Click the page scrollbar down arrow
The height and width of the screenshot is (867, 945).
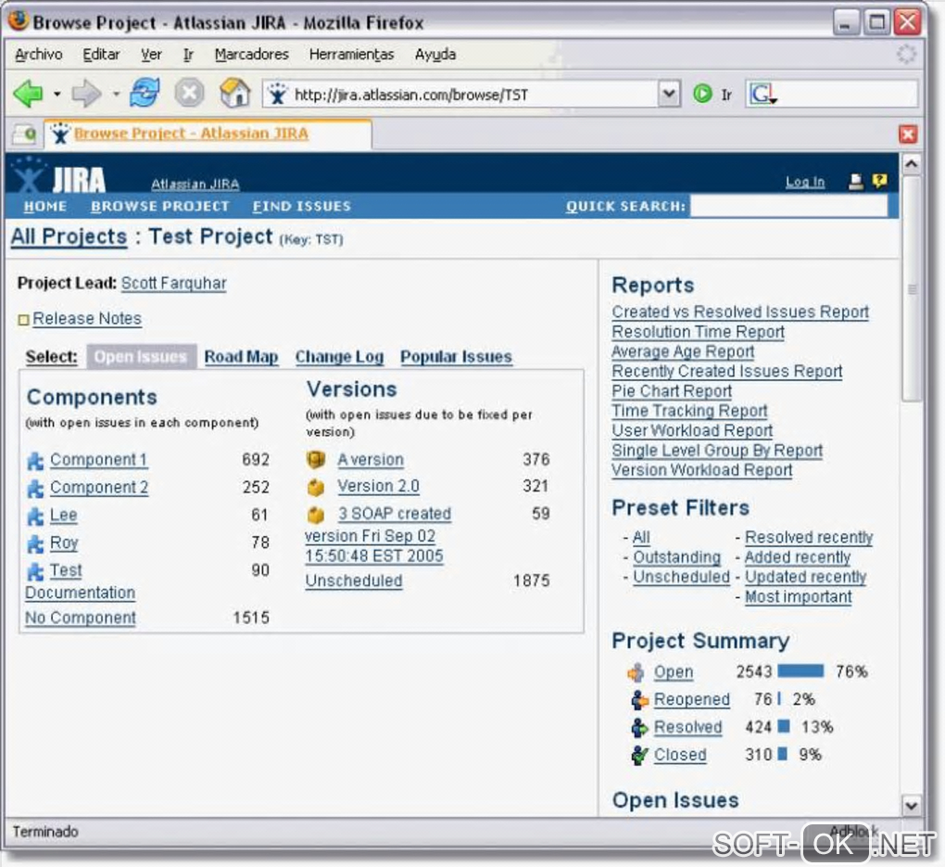click(x=911, y=805)
